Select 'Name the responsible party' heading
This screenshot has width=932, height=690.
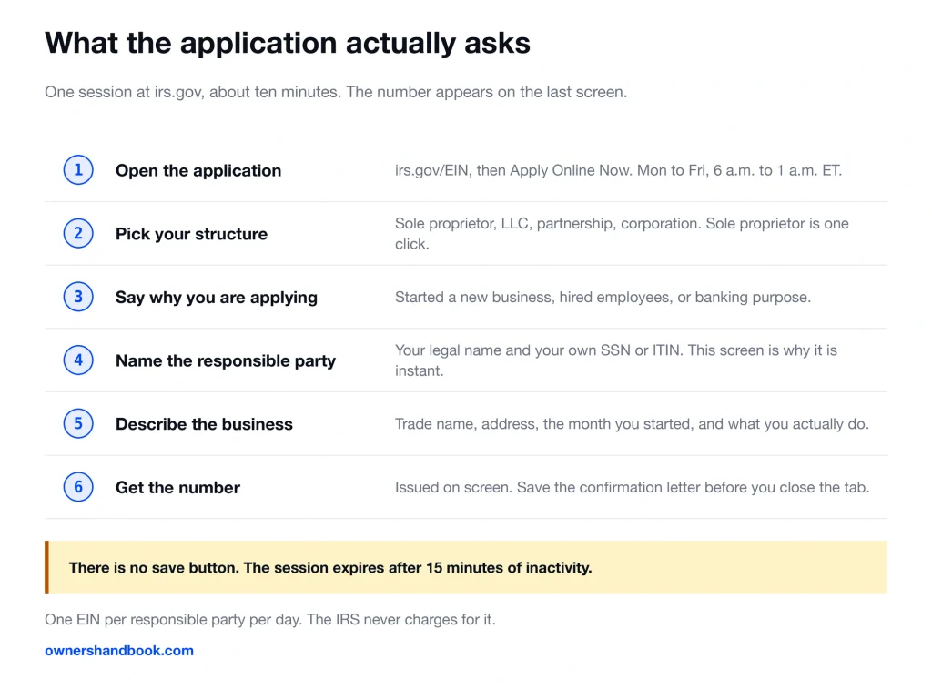[x=226, y=360]
